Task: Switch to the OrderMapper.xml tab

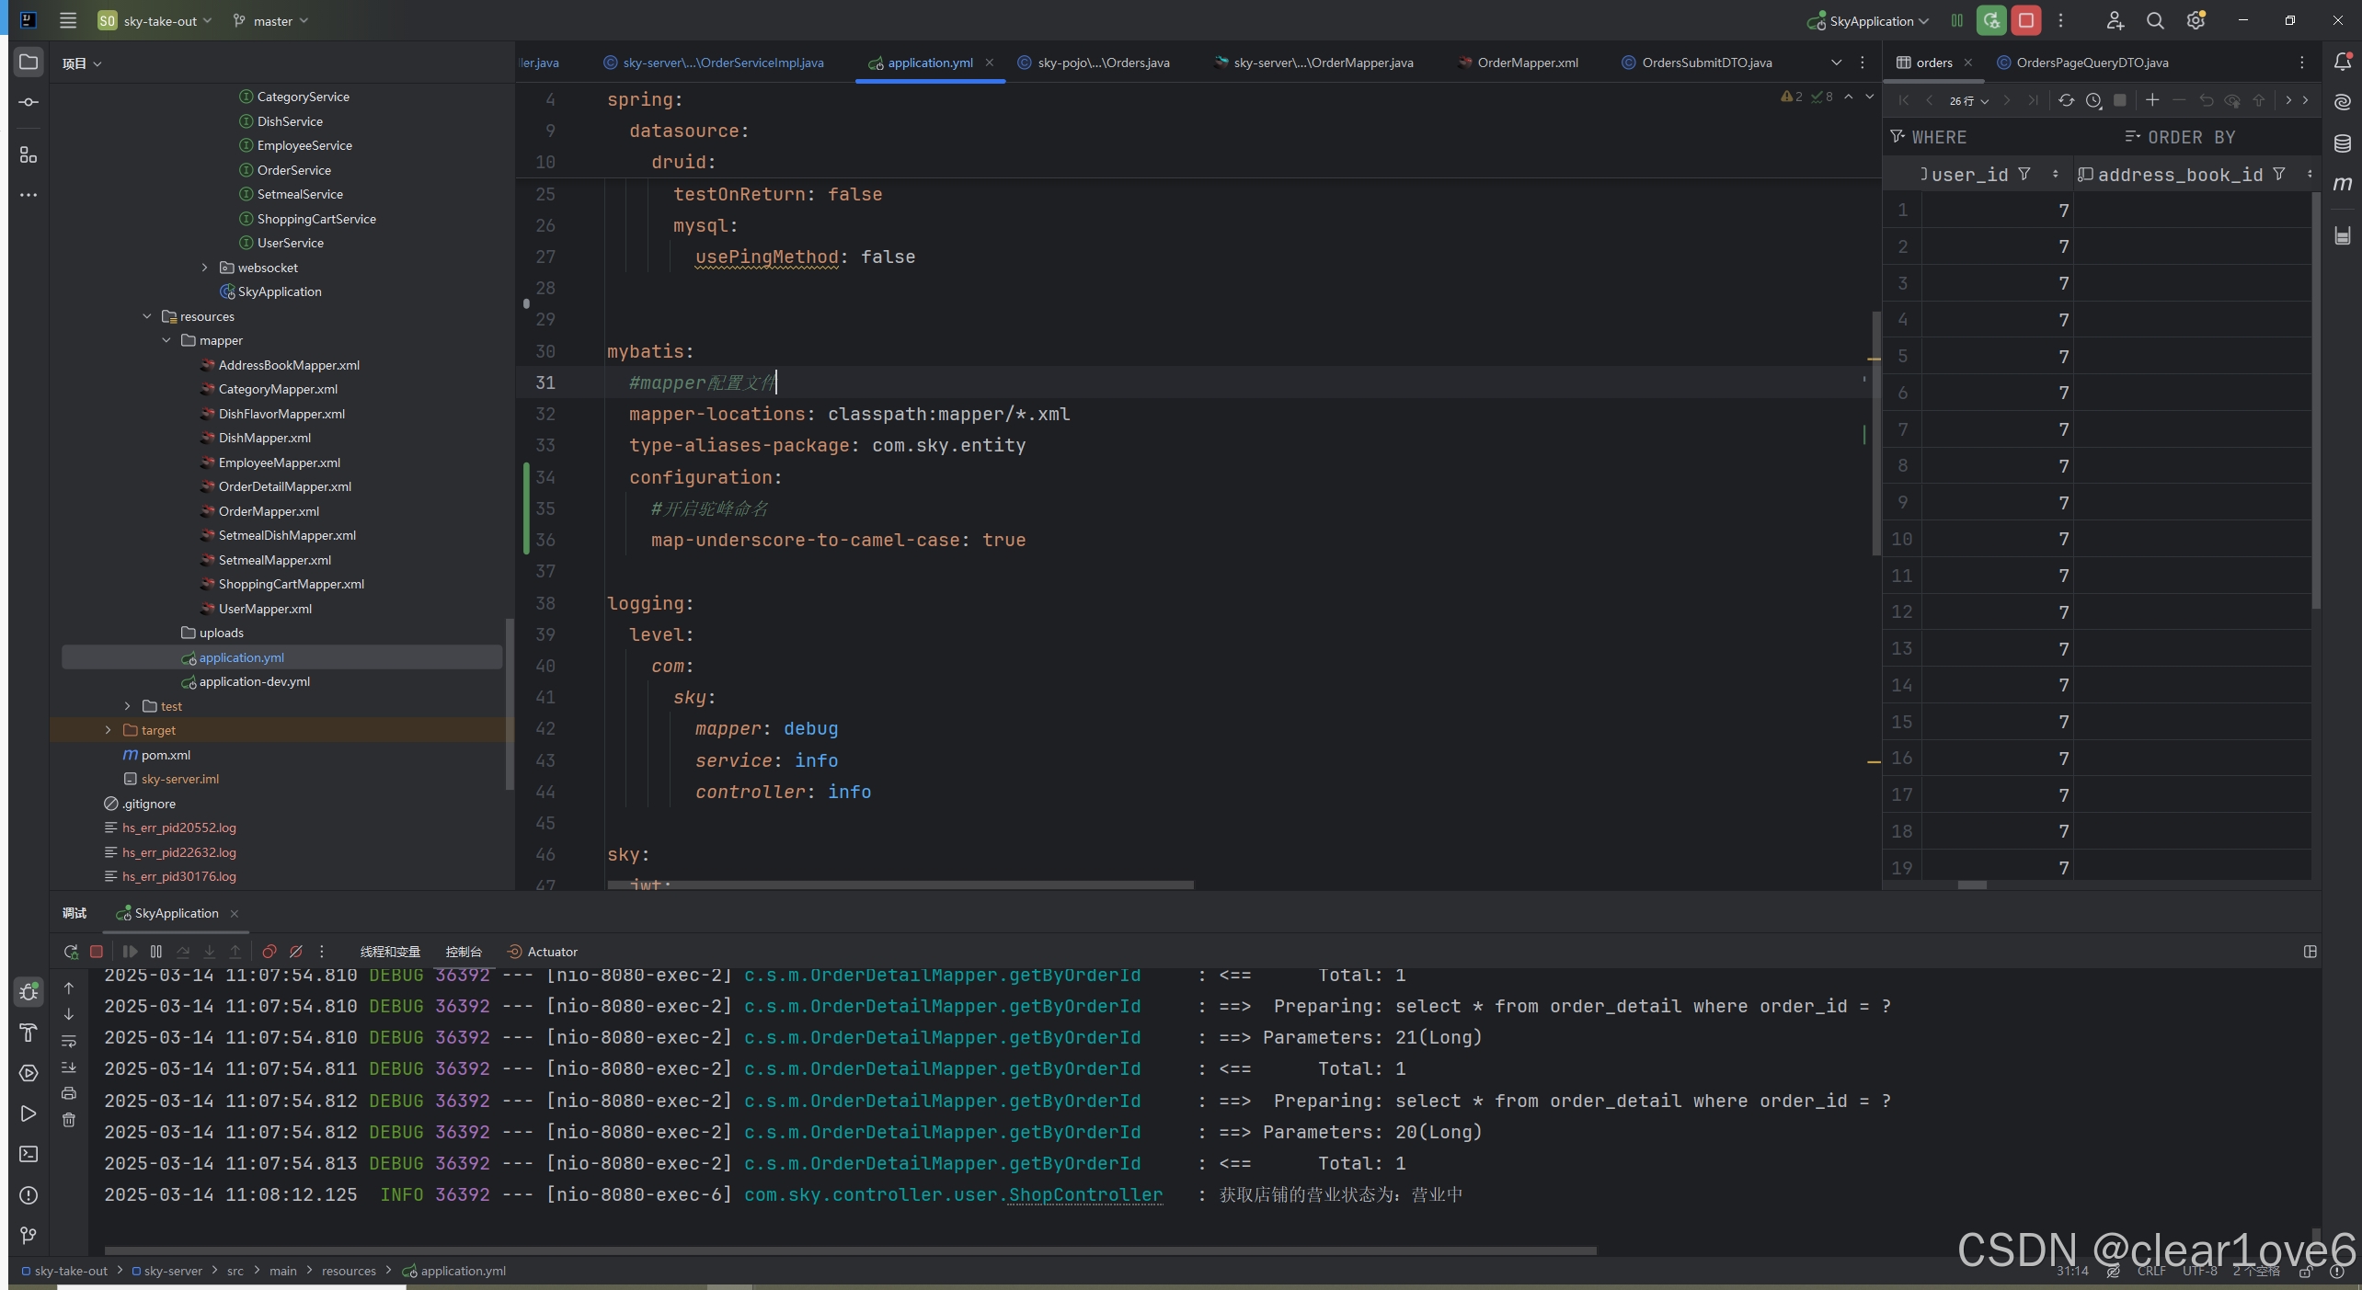Action: [1527, 63]
